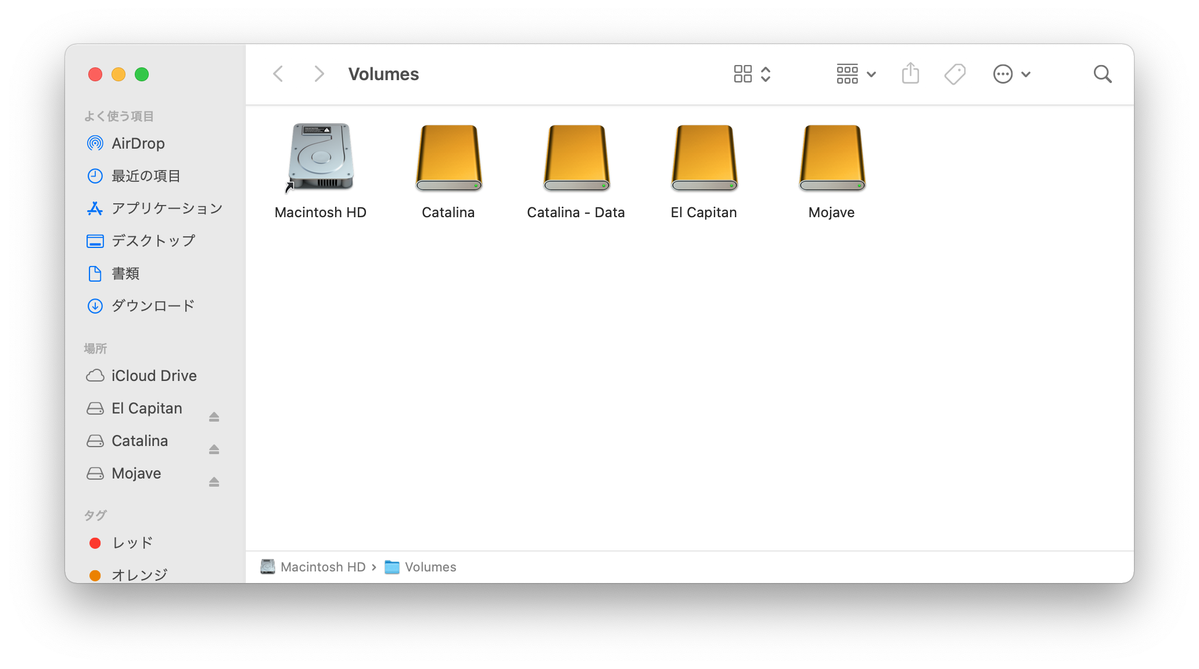Select the Catalina - Data drive icon
Screen dimensions: 1199x669
[576, 158]
